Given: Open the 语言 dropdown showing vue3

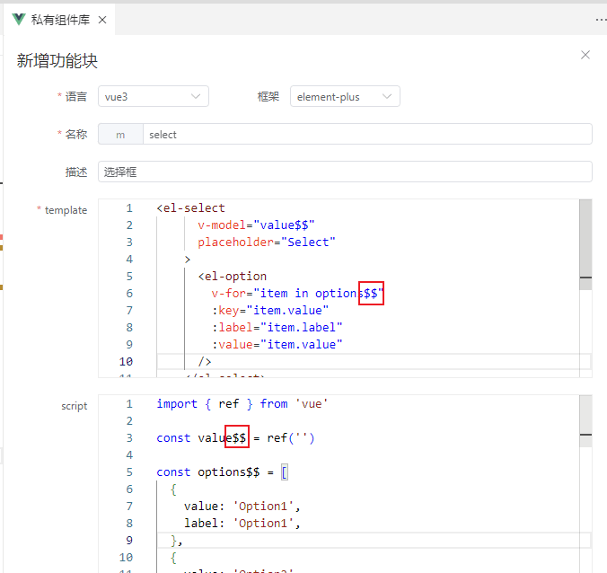Looking at the screenshot, I should [153, 96].
